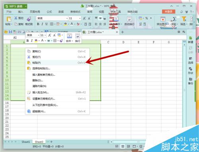This screenshot has width=199, height=152.
Task: Choose 选择性粘贴(S) in the context menu
Action: tap(57, 69)
